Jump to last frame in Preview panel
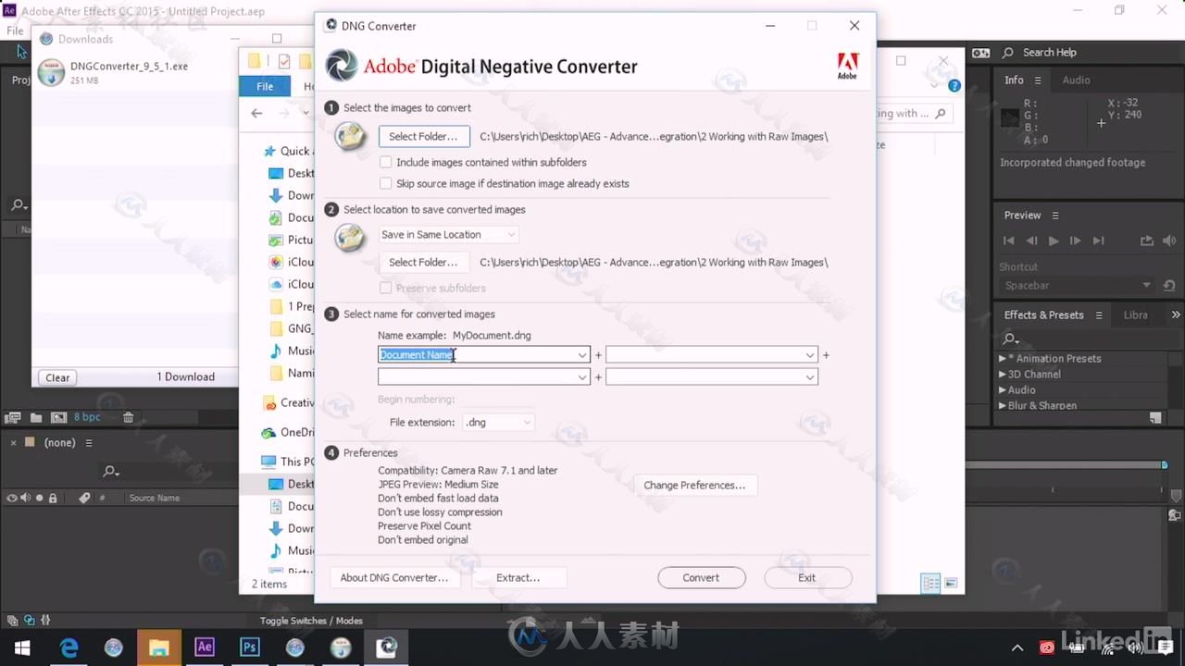The width and height of the screenshot is (1185, 666). pos(1098,240)
